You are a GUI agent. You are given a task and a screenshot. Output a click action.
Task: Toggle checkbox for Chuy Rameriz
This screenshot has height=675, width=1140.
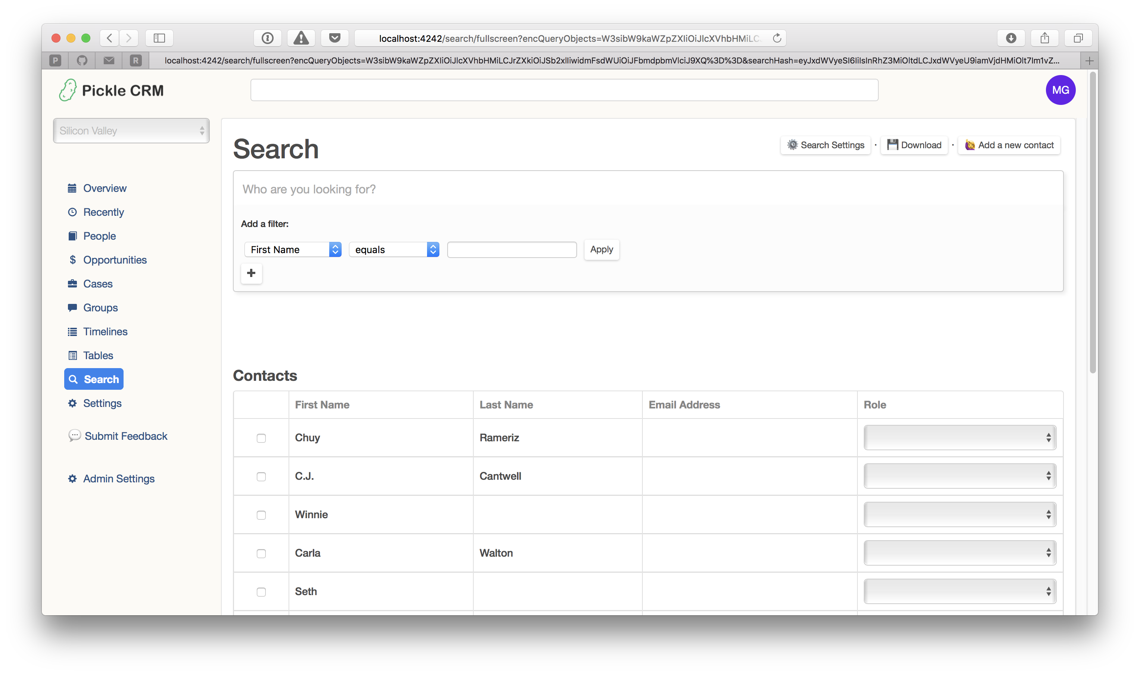260,437
